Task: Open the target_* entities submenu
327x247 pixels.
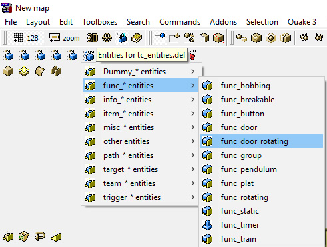Action: pyautogui.click(x=141, y=169)
